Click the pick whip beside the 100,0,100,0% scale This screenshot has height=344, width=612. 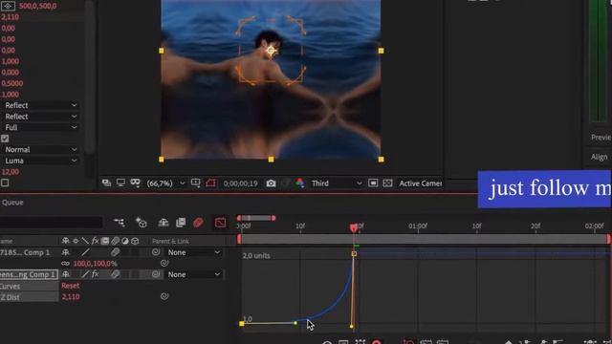coord(164,264)
